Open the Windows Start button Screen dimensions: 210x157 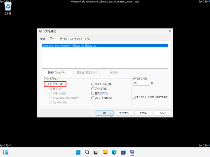tap(78, 152)
